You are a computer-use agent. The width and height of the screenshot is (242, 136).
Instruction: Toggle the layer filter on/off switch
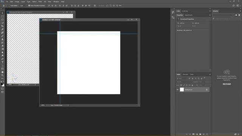[205, 78]
